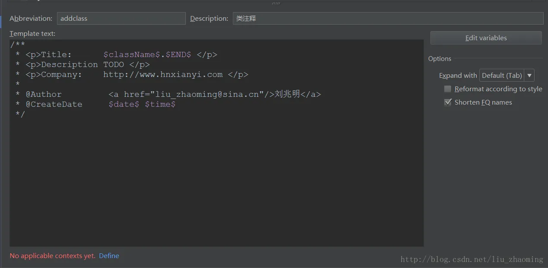Click the closing */ comment line
This screenshot has width=548, height=268.
(20, 114)
